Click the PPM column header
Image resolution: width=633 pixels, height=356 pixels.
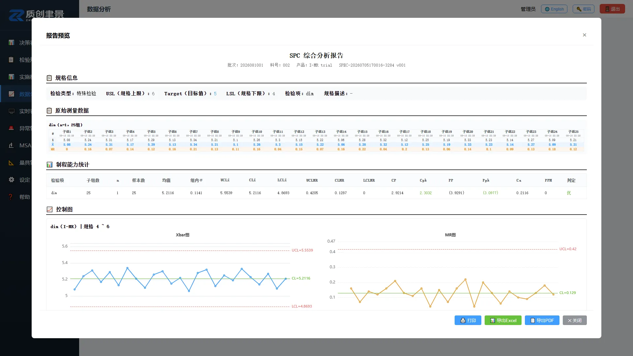[548, 180]
